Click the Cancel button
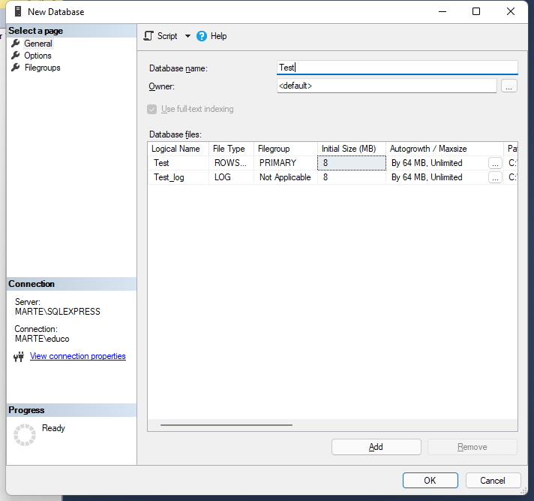The height and width of the screenshot is (501, 534). [x=493, y=481]
